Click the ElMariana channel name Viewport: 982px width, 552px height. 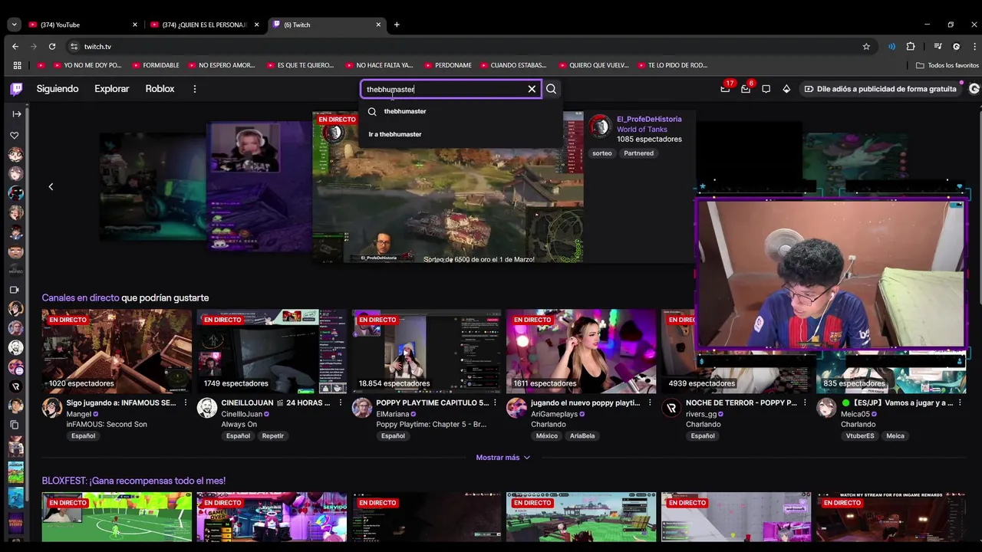pyautogui.click(x=394, y=414)
